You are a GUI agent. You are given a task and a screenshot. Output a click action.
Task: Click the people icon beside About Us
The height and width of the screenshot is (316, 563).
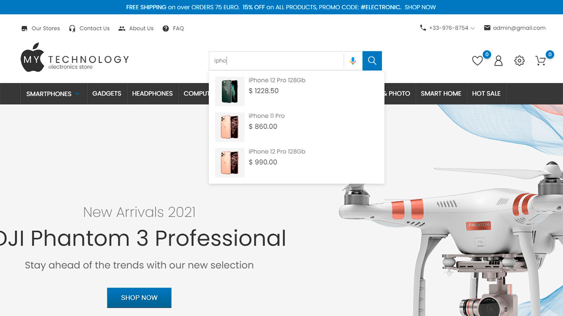pos(122,29)
